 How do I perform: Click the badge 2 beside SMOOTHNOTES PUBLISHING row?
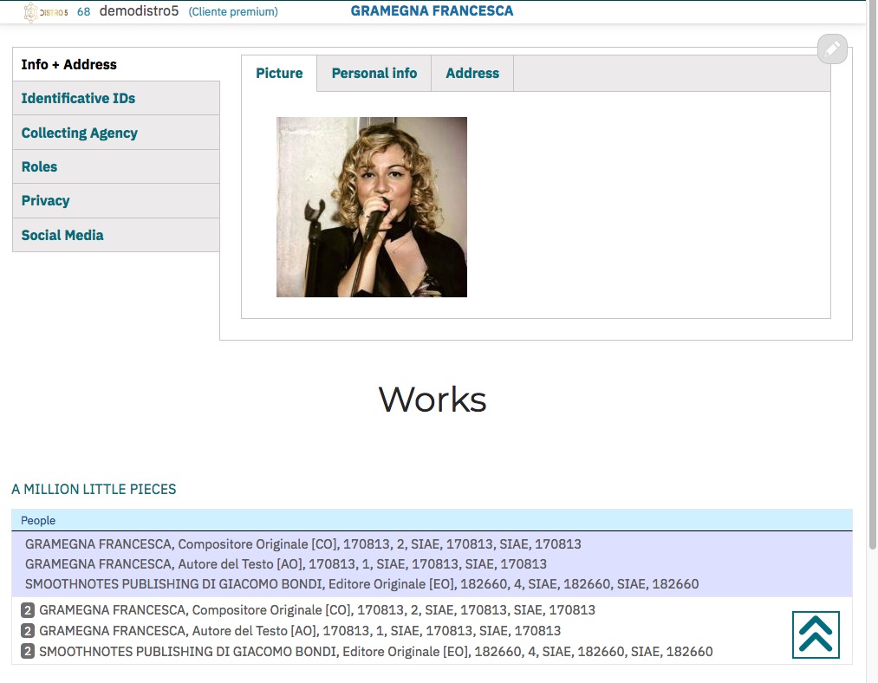tap(28, 651)
